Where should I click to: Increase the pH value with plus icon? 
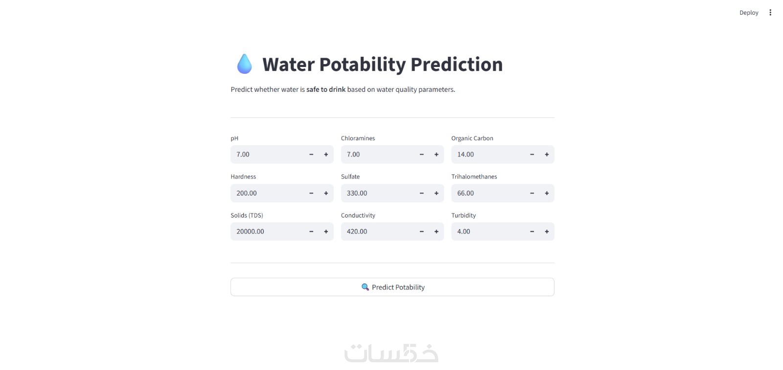(x=326, y=154)
